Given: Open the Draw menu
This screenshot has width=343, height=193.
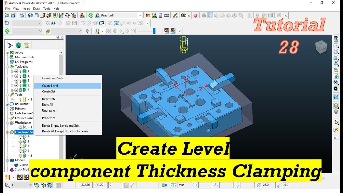Looking at the screenshot, I should (x=36, y=9).
